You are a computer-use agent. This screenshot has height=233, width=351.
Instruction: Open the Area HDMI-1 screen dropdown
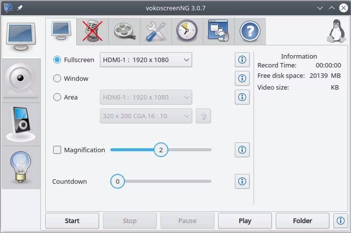tap(146, 97)
